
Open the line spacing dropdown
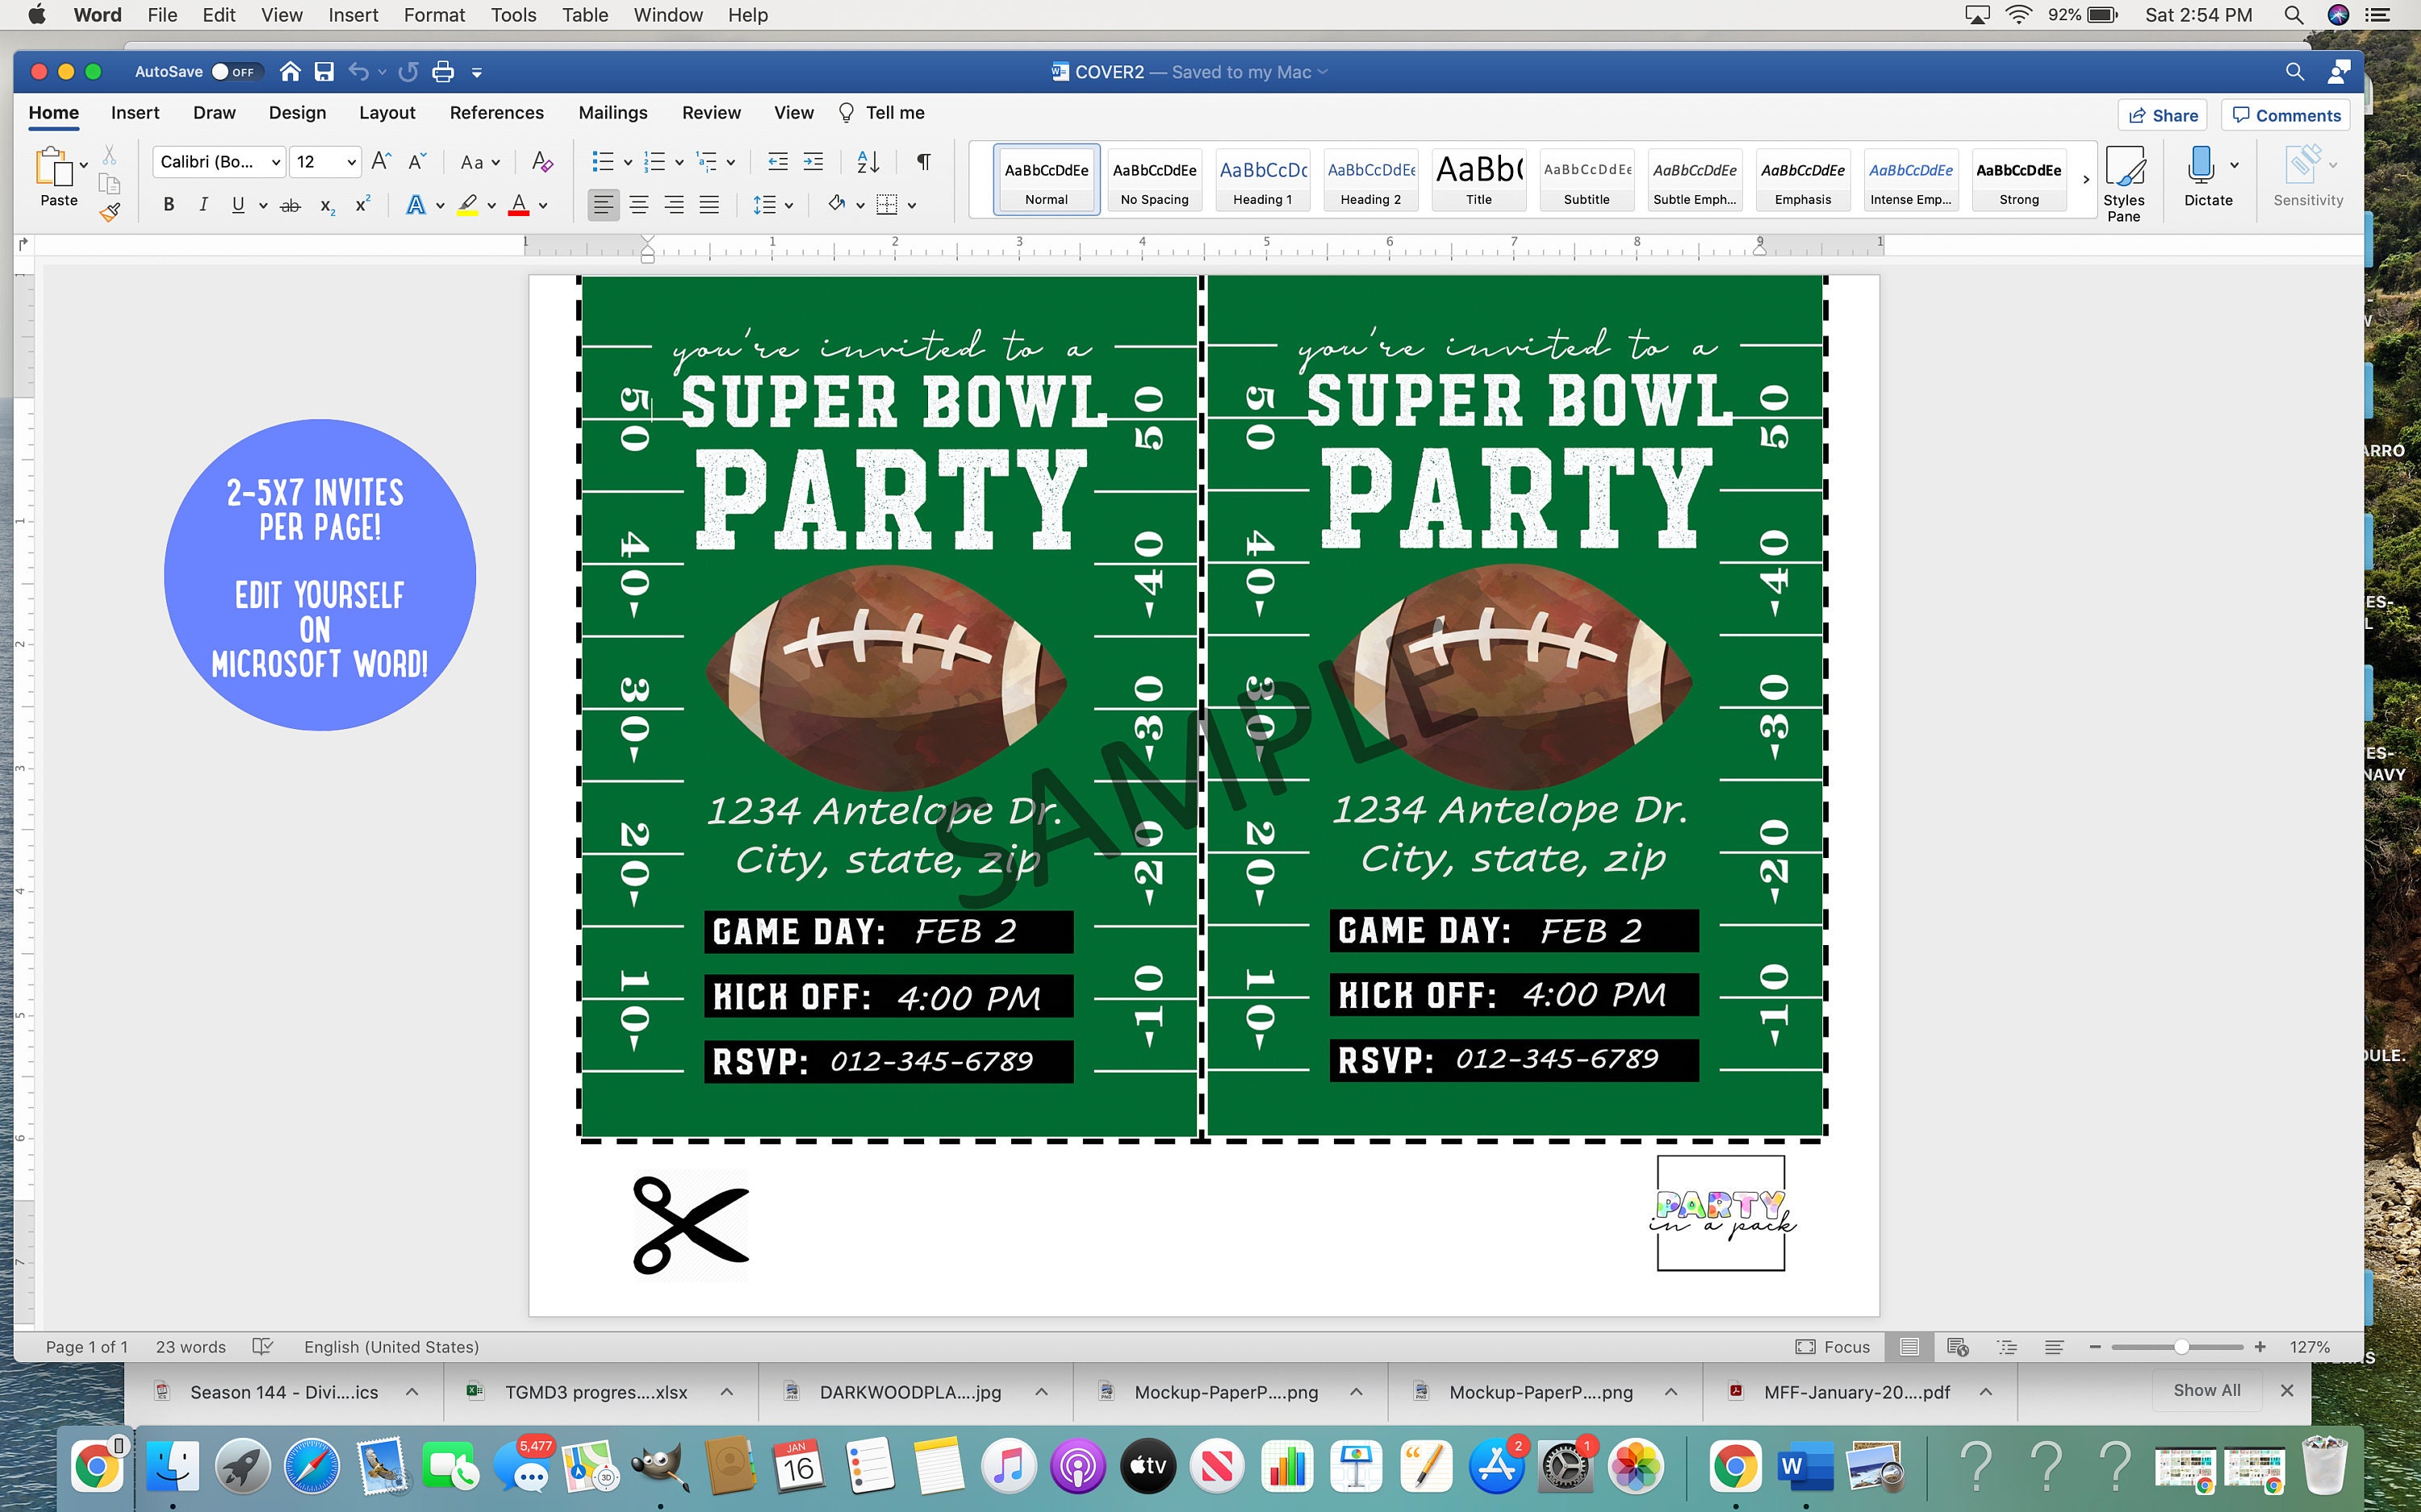[x=771, y=204]
